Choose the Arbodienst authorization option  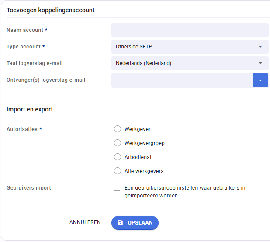118,157
